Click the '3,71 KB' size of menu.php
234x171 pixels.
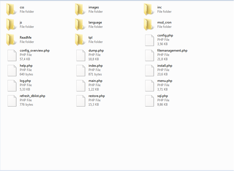[162, 89]
